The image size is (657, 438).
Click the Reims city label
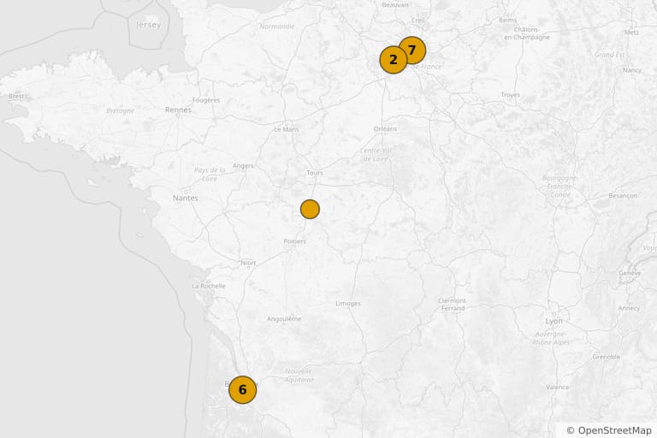click(508, 21)
